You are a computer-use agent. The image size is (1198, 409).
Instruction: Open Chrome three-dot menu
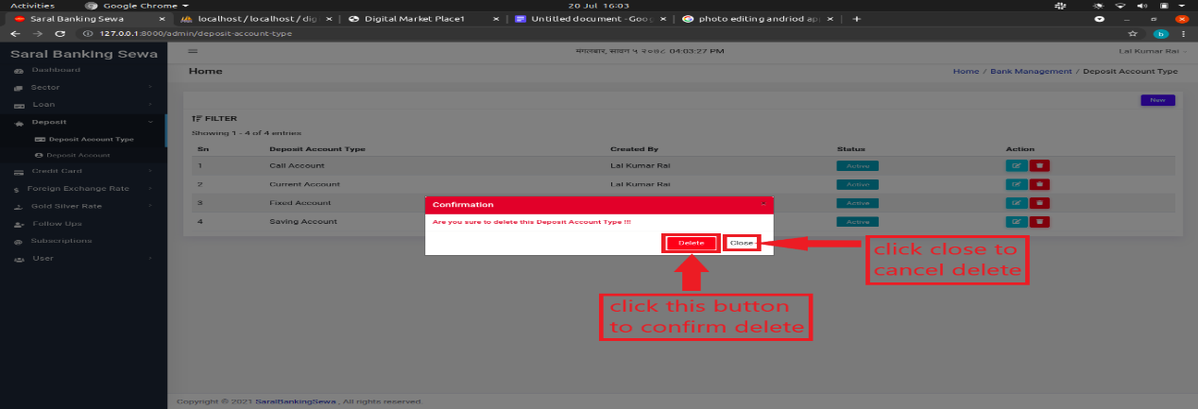pyautogui.click(x=1185, y=34)
